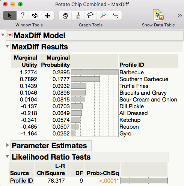Click the Show Data Table label
The image size is (184, 186).
tap(158, 25)
